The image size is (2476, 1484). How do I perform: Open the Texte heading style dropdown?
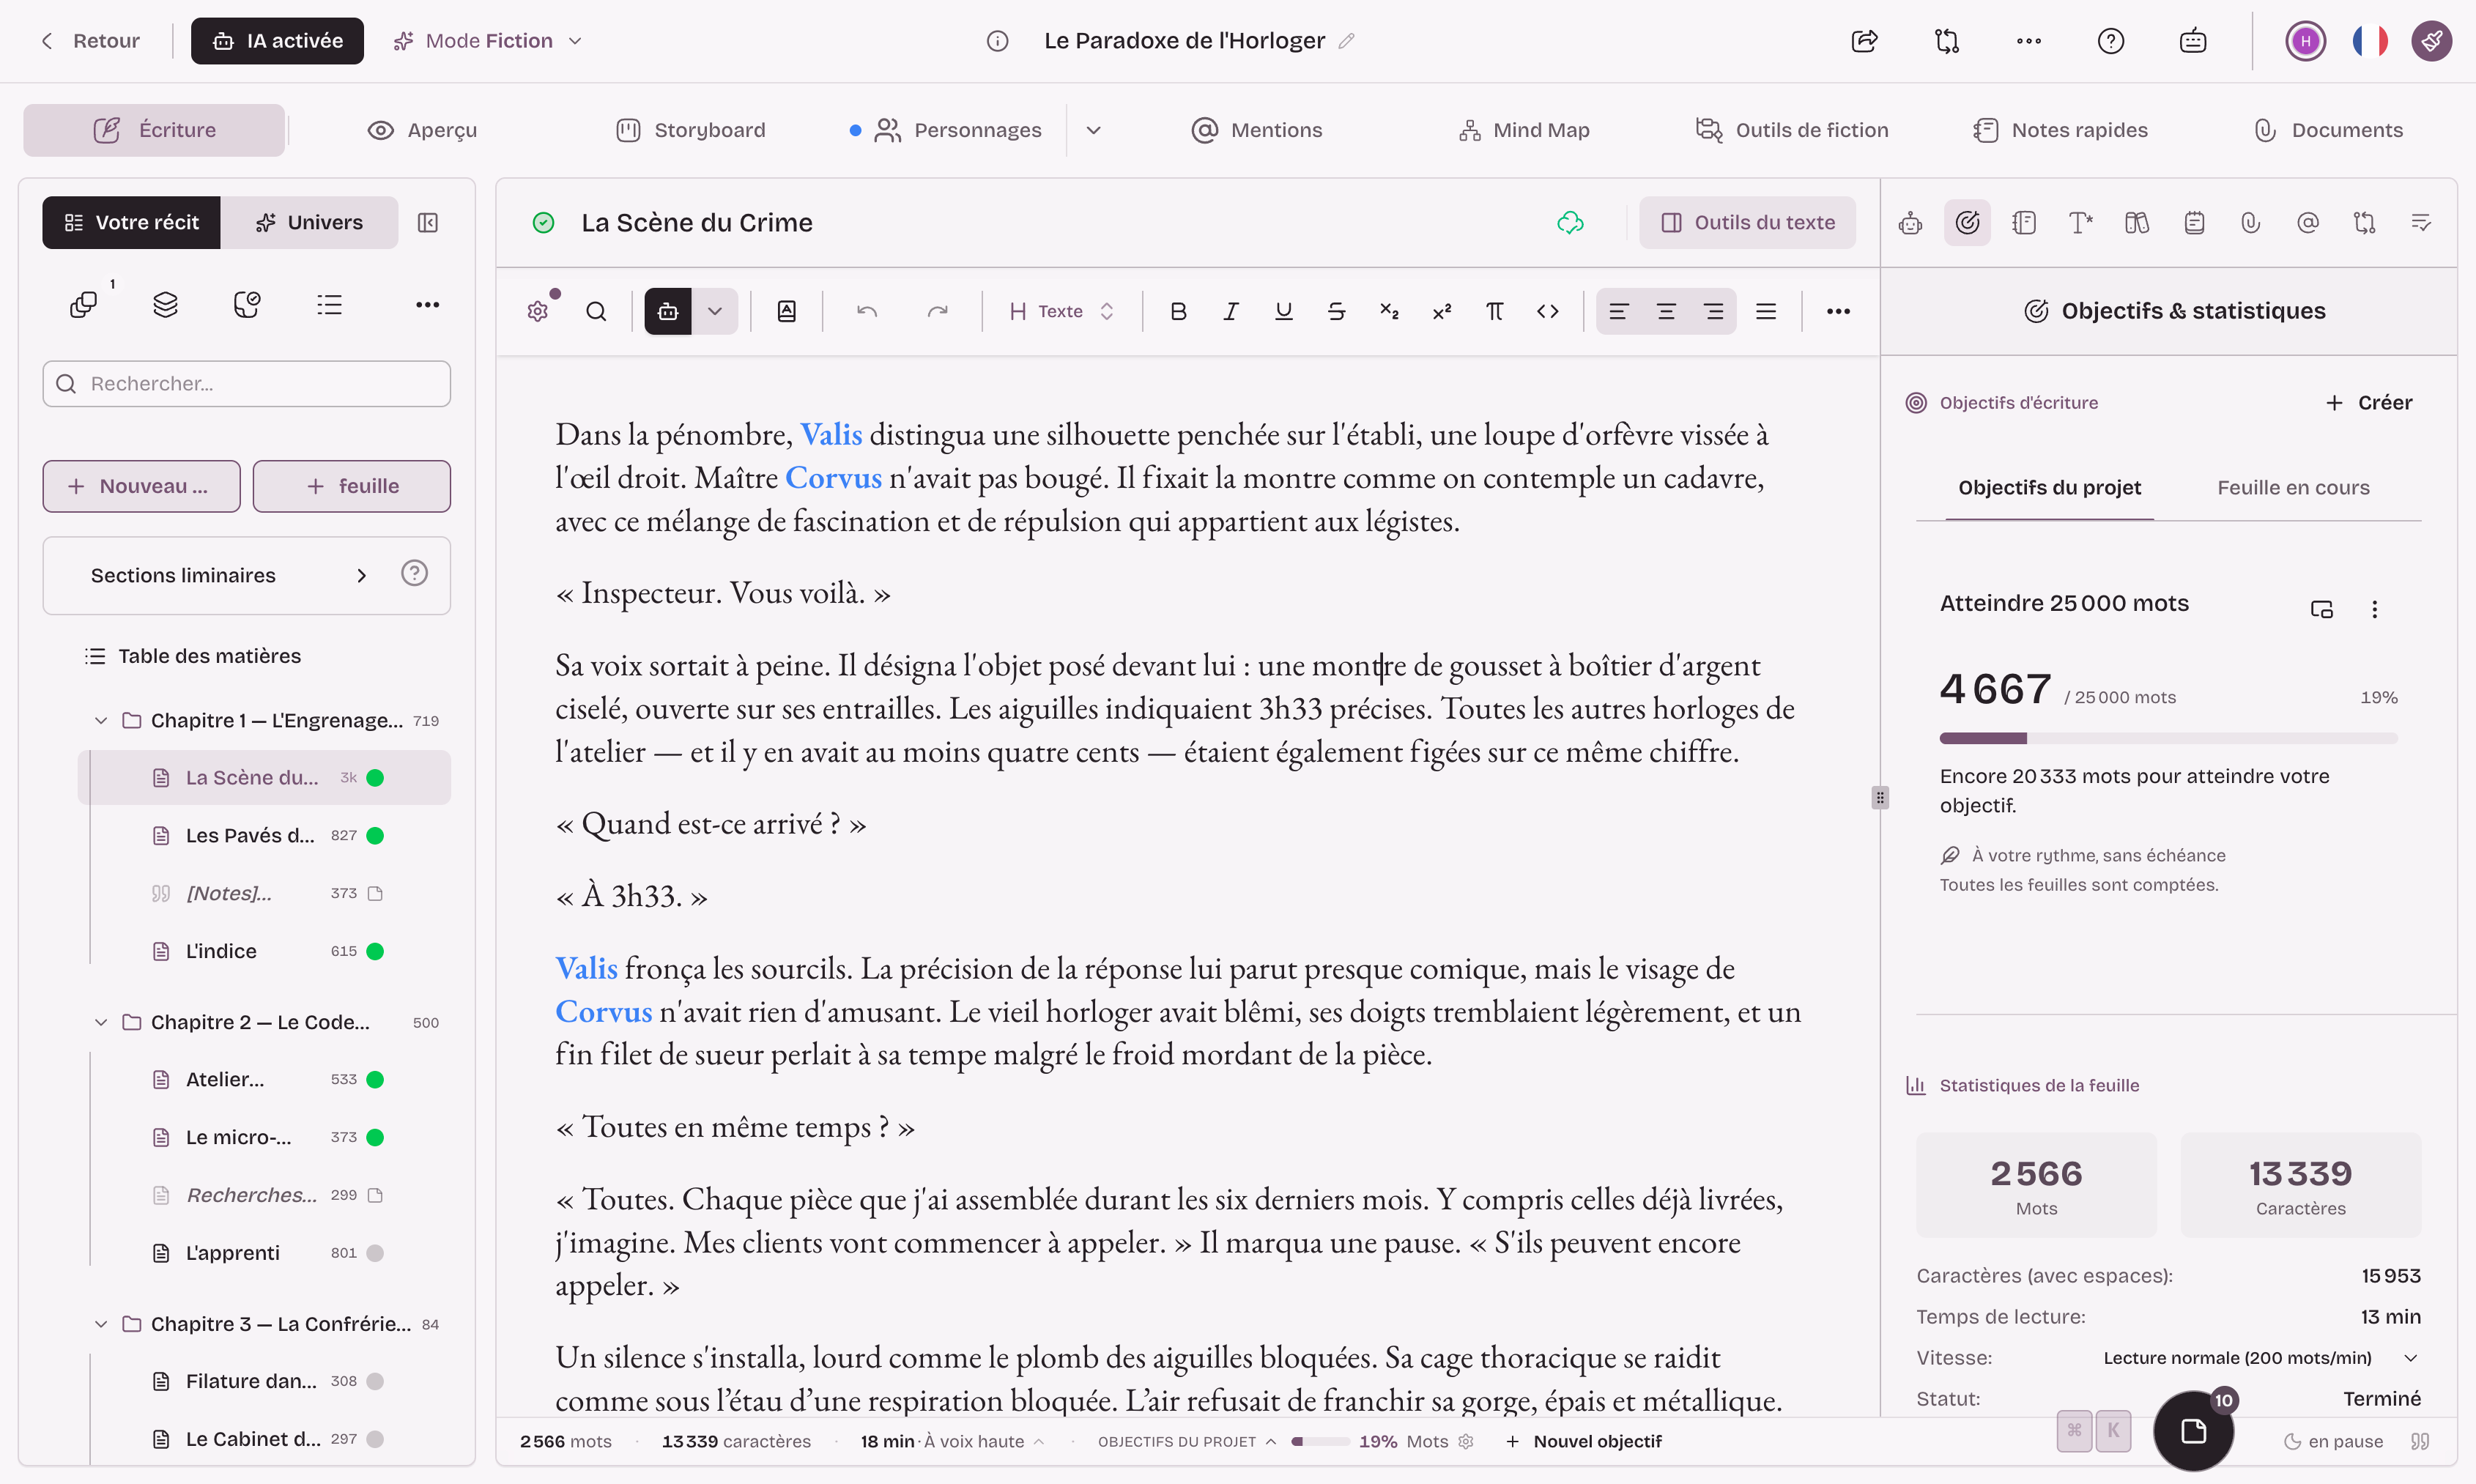(x=1061, y=312)
